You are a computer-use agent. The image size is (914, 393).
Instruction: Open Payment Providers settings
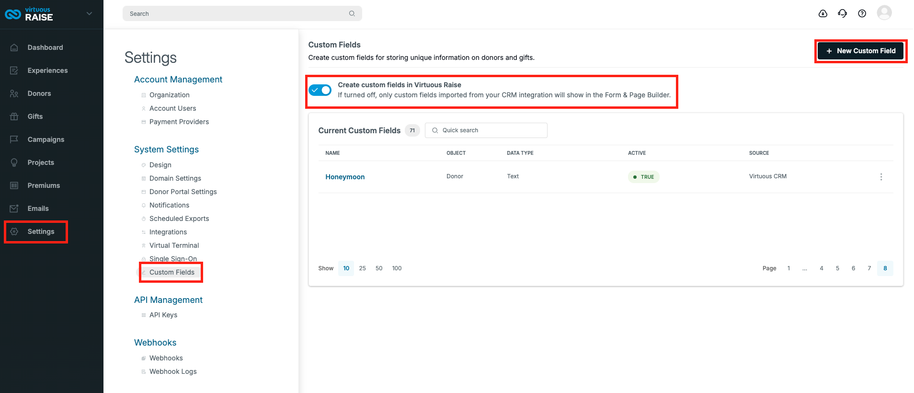click(179, 122)
